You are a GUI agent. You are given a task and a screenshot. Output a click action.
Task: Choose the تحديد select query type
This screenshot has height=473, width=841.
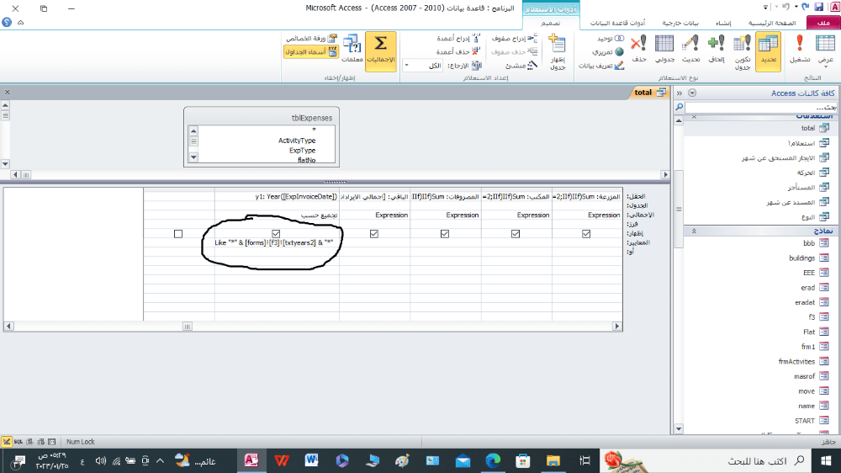(x=768, y=50)
